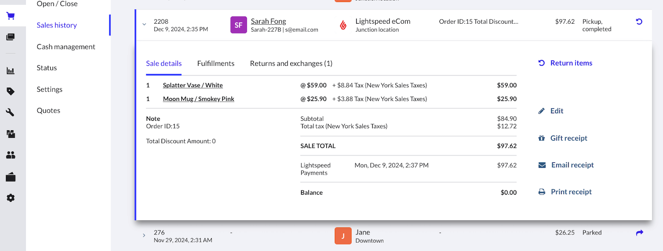
Task: Click Jane's J avatar on sale 276
Action: (x=343, y=236)
